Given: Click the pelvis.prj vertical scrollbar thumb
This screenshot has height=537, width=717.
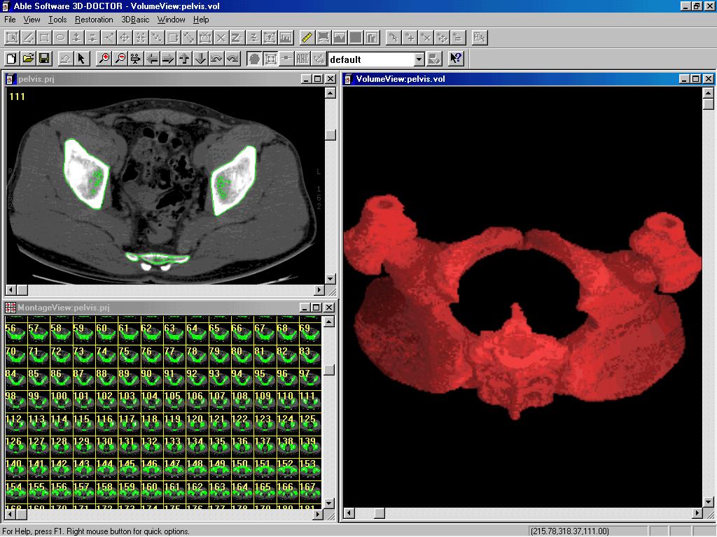Looking at the screenshot, I should 330,135.
